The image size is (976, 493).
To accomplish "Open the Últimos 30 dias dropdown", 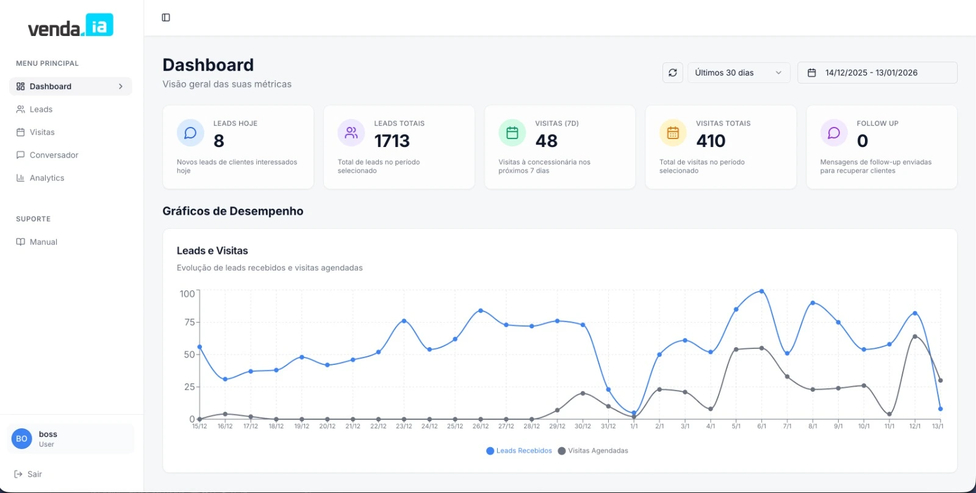I will click(x=739, y=73).
